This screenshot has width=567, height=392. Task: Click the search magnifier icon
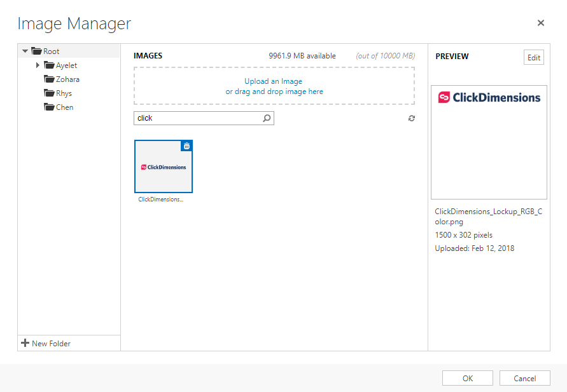pos(267,118)
